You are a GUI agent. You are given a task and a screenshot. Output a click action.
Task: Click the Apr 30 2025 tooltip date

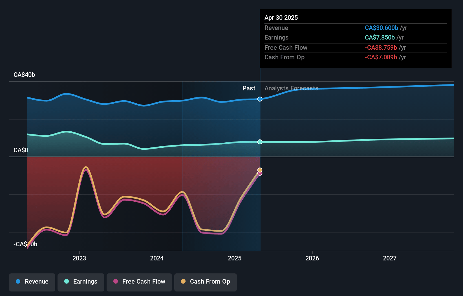(x=281, y=18)
